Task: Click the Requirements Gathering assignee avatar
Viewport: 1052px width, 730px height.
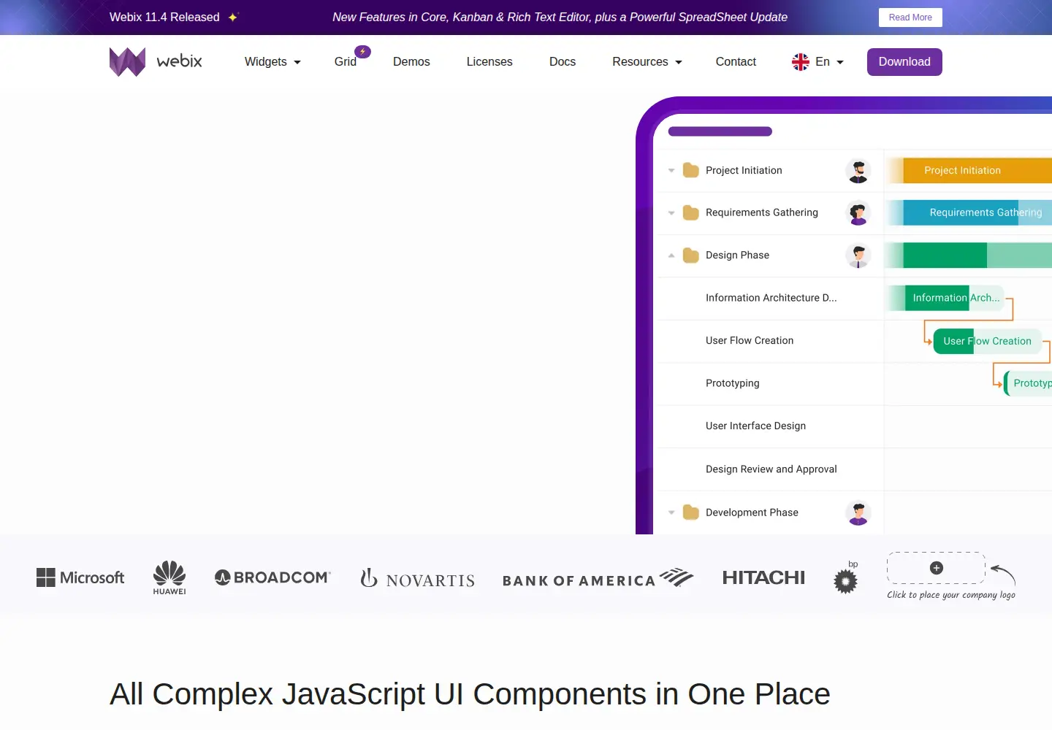Action: (858, 213)
